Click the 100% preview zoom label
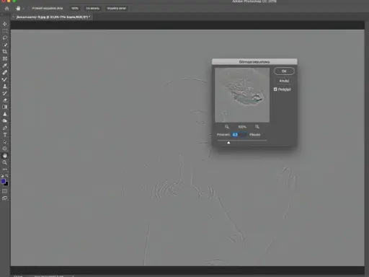This screenshot has width=369, height=277. (242, 127)
